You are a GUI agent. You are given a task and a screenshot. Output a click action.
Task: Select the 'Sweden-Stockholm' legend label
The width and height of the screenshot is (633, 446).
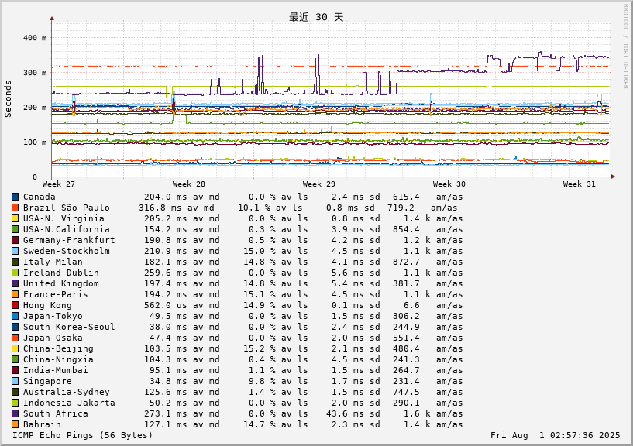click(x=66, y=251)
